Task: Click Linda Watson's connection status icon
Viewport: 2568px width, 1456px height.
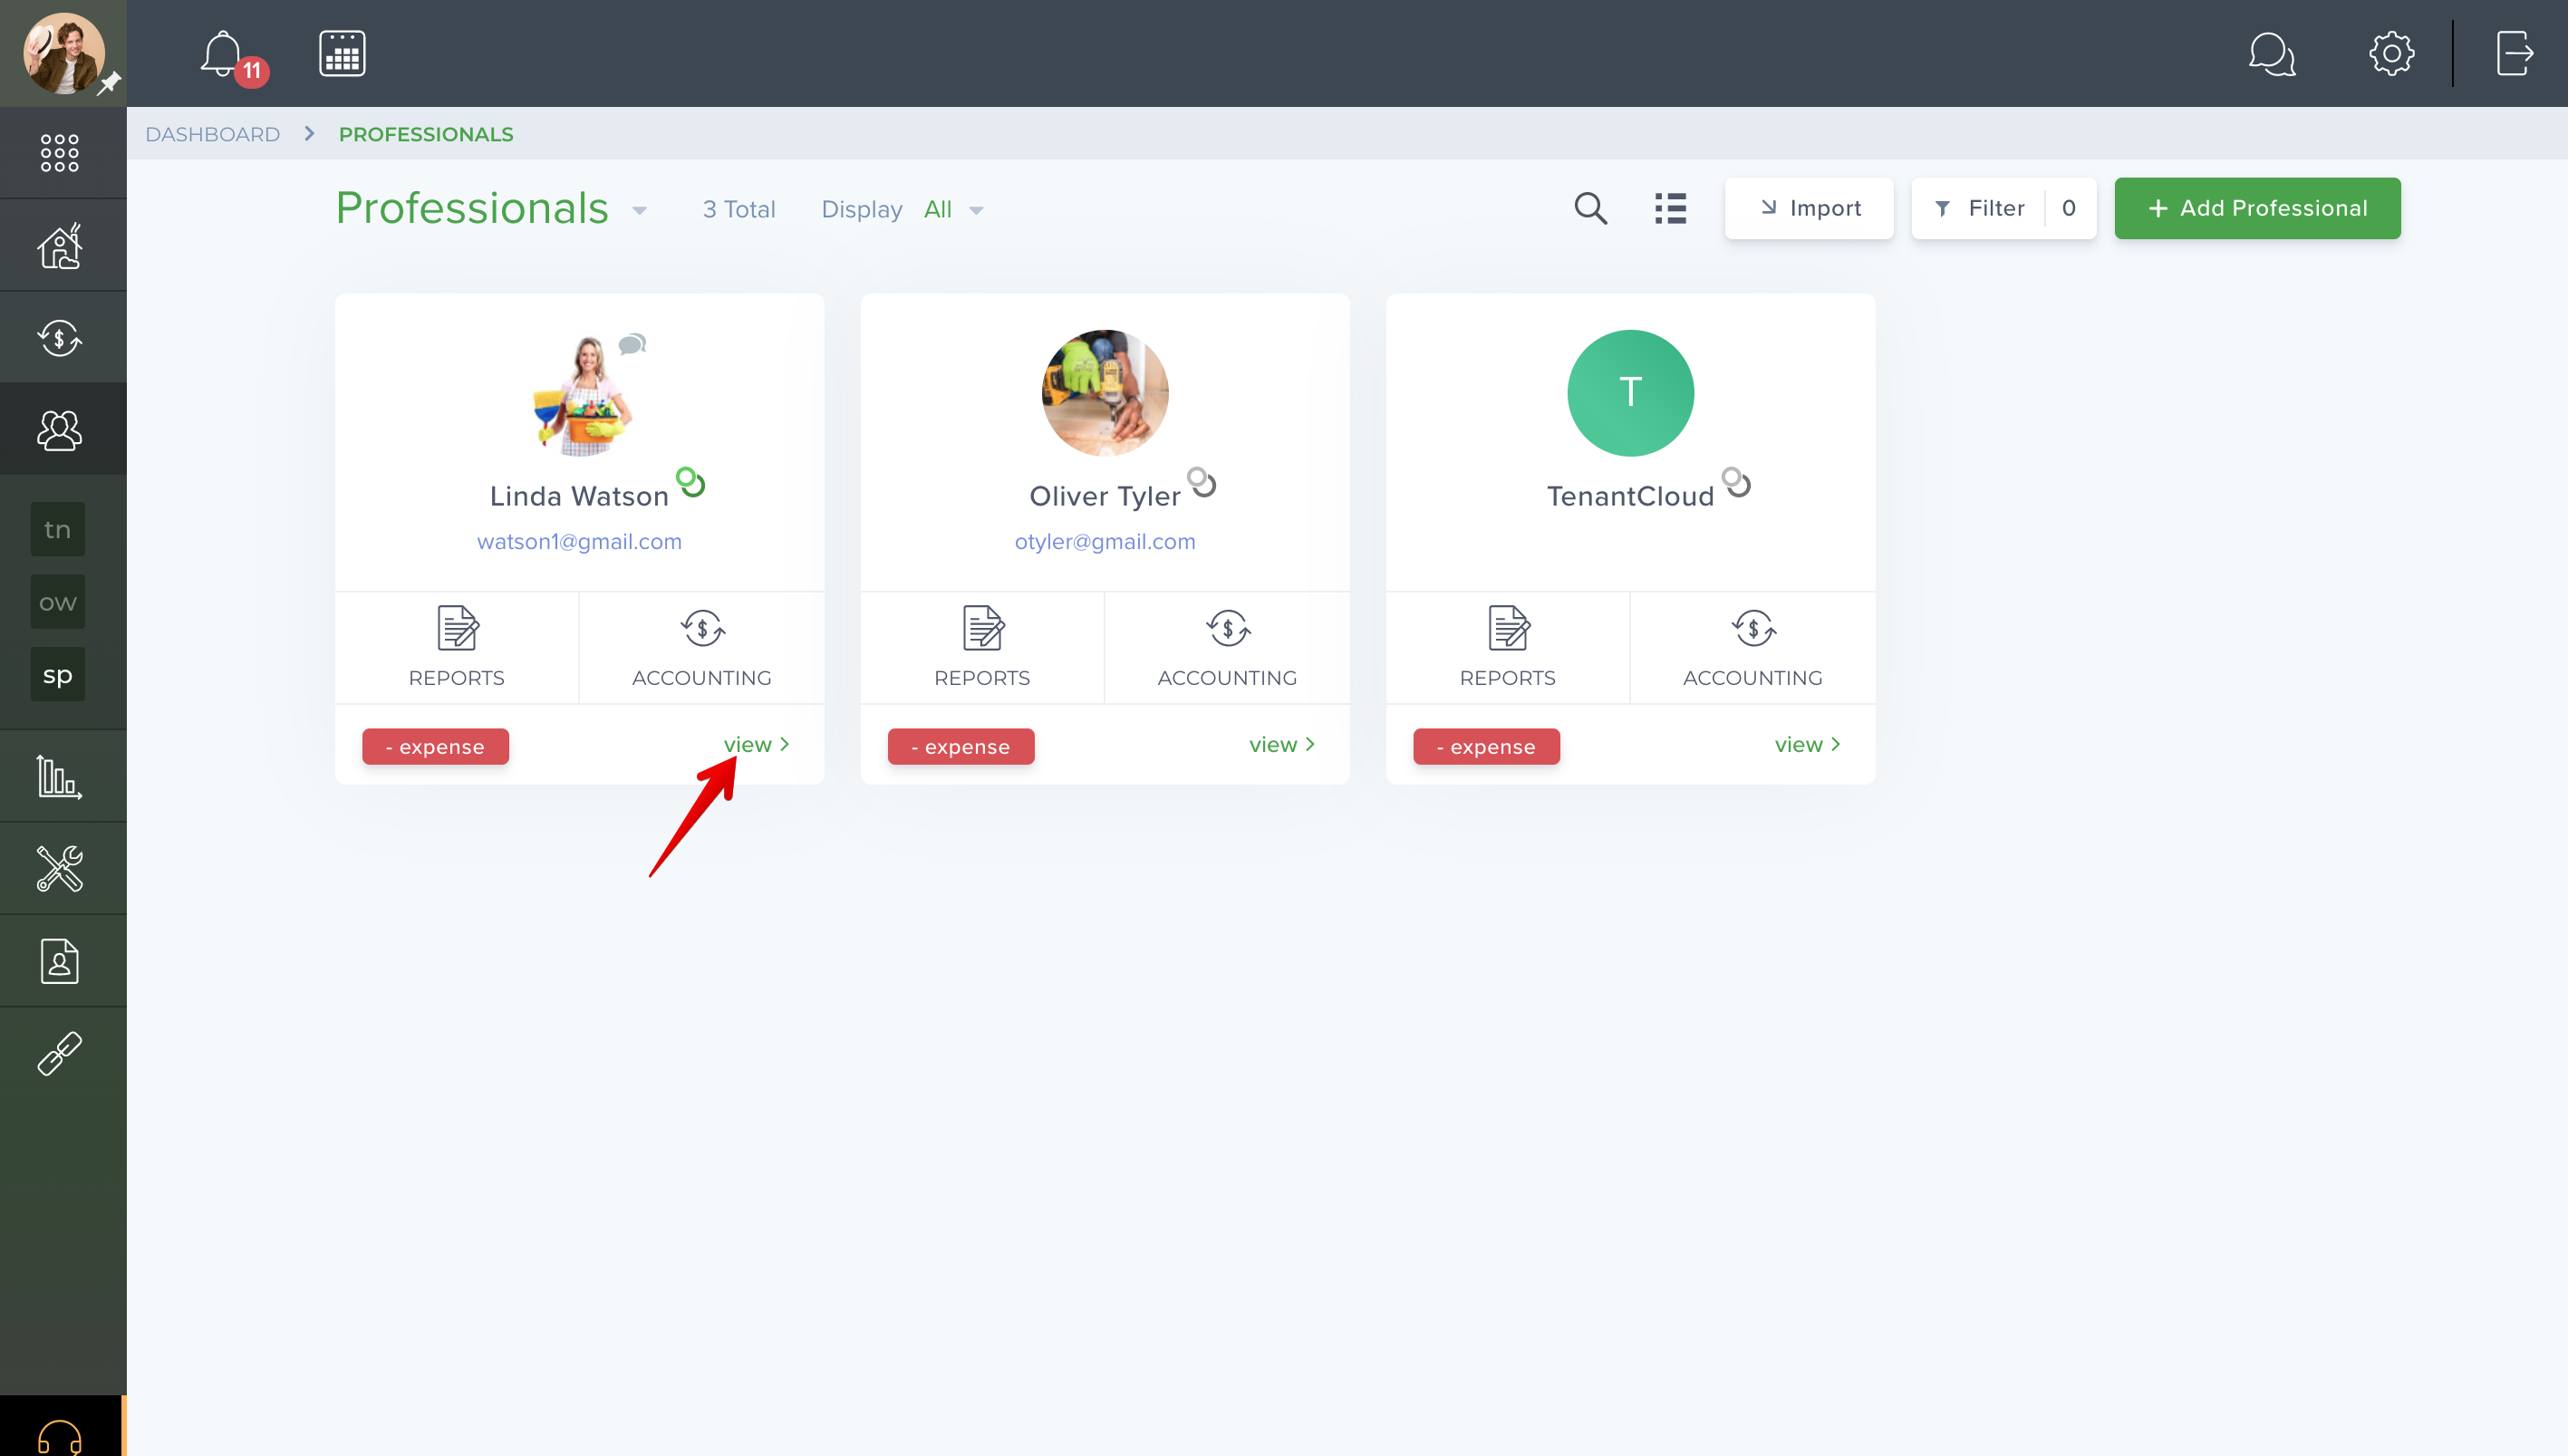Action: [x=691, y=482]
